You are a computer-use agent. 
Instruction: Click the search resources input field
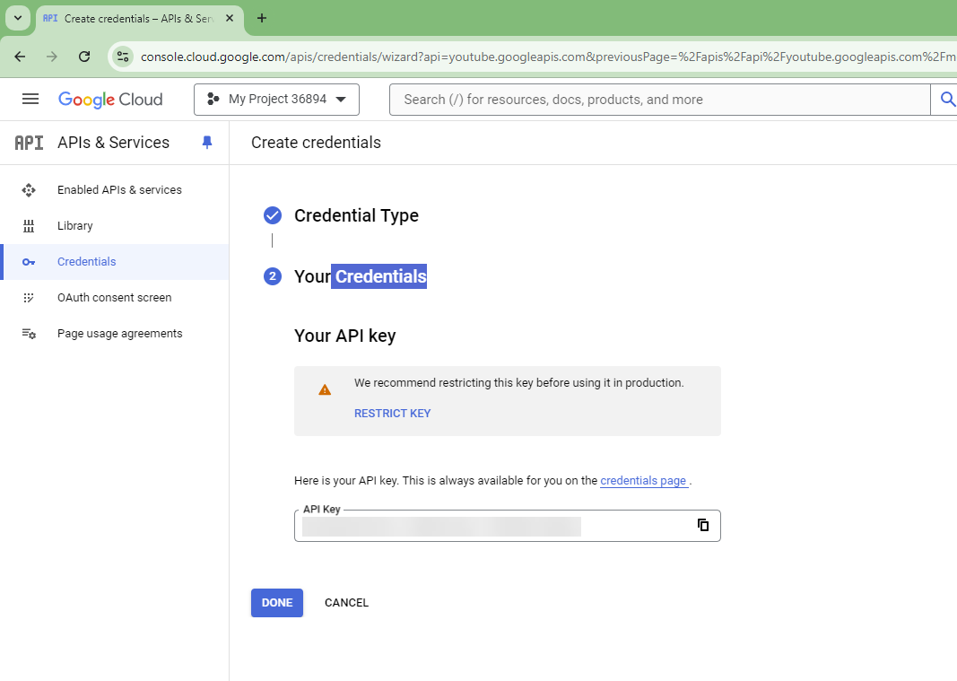[659, 100]
